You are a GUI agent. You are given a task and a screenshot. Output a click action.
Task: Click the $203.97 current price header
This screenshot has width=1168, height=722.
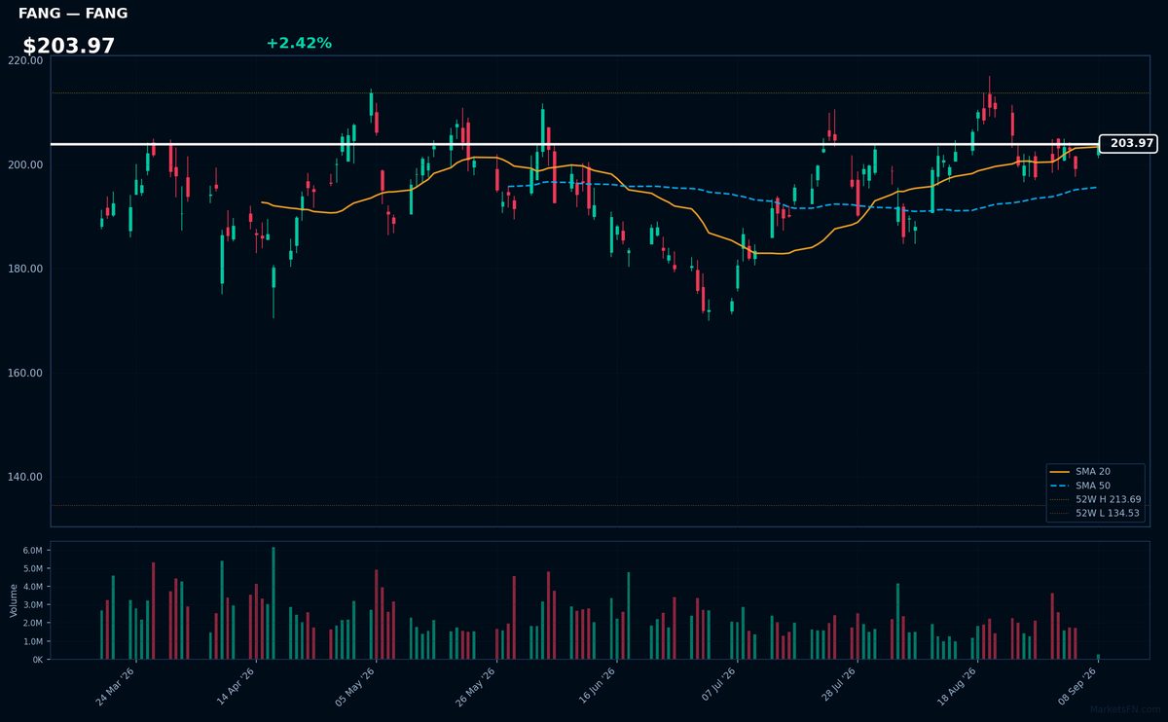pyautogui.click(x=69, y=46)
